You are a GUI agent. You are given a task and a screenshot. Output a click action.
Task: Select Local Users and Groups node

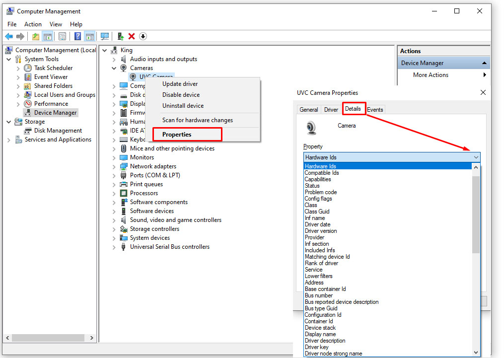65,95
